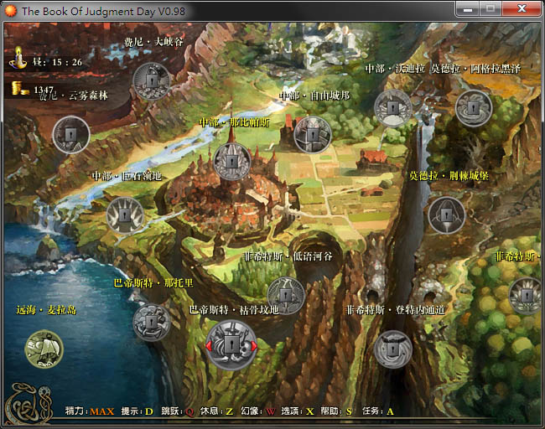Click the 精力:MAX energy indicator

pos(90,411)
